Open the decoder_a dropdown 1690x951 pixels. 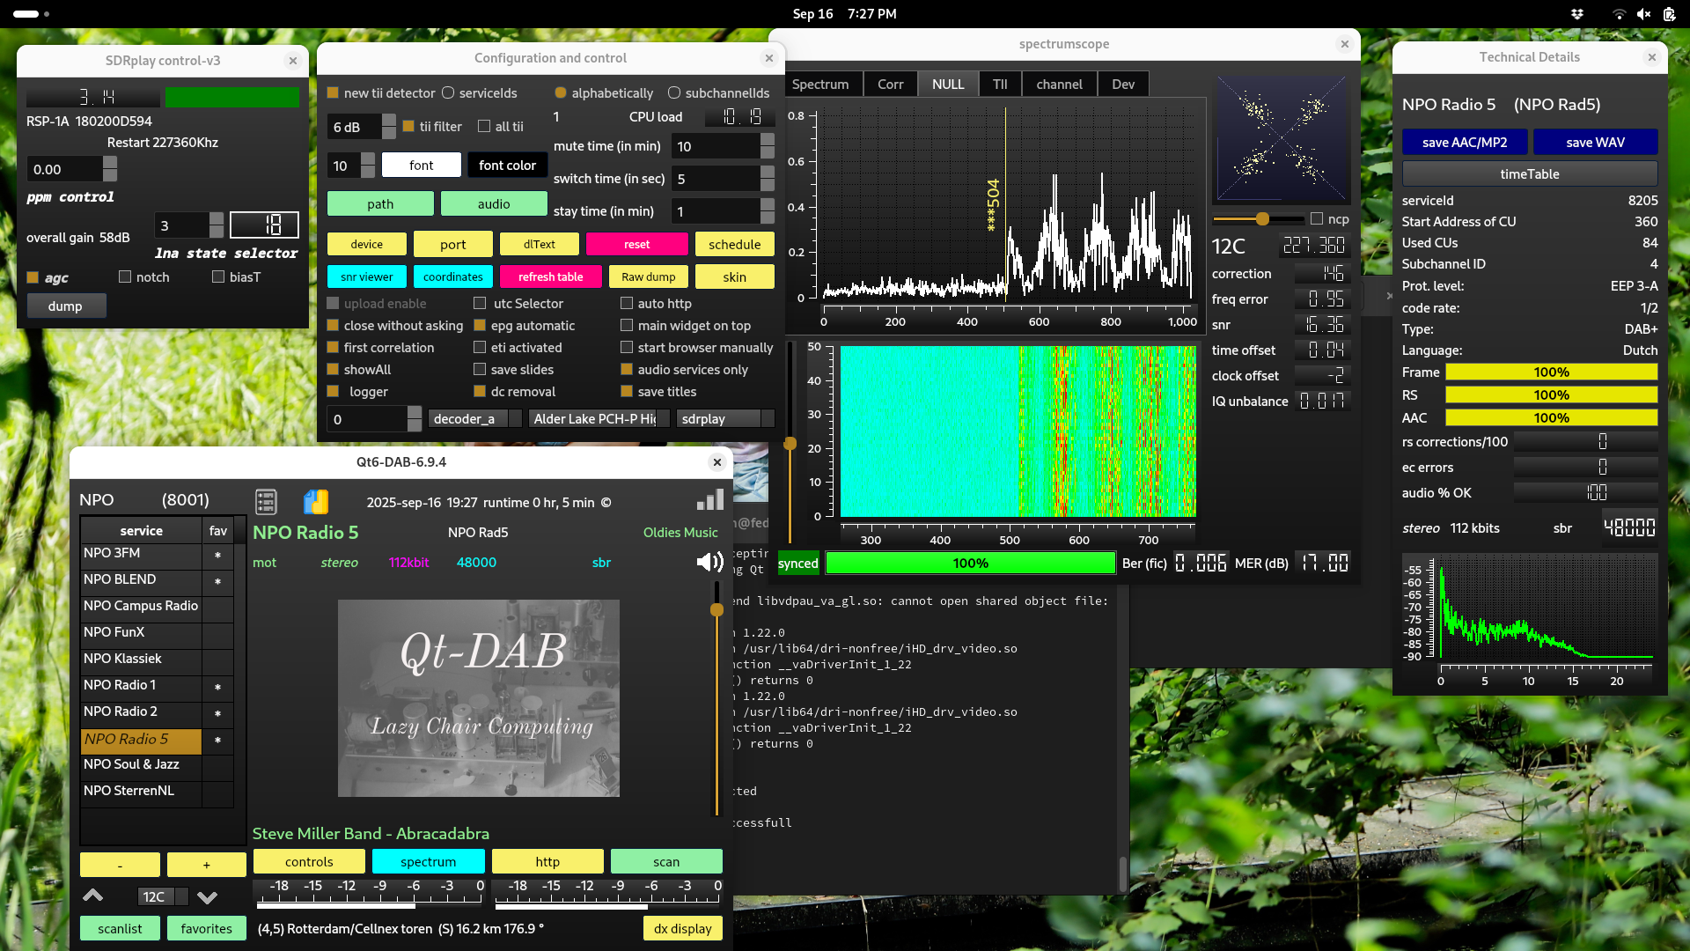coord(474,419)
